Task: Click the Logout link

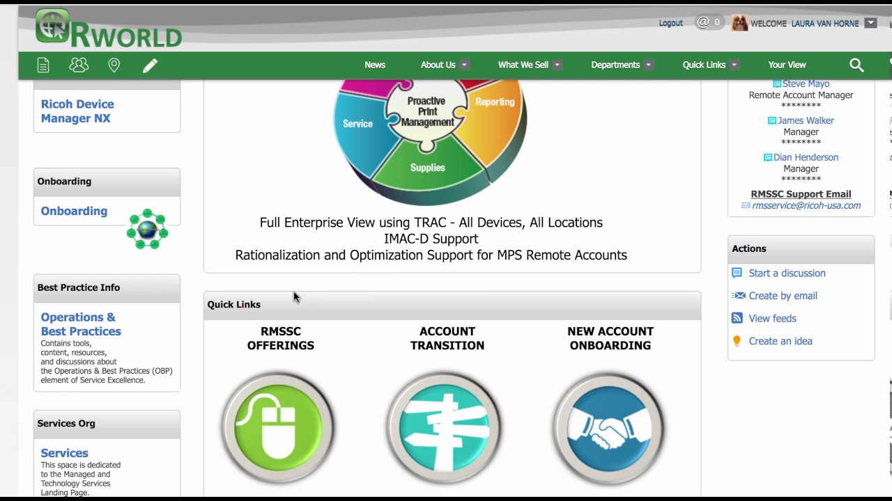Action: 670,23
